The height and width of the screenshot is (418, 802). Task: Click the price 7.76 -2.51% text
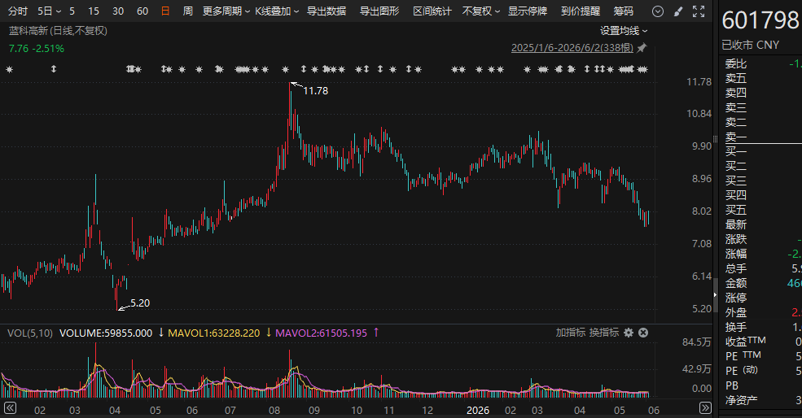(37, 49)
